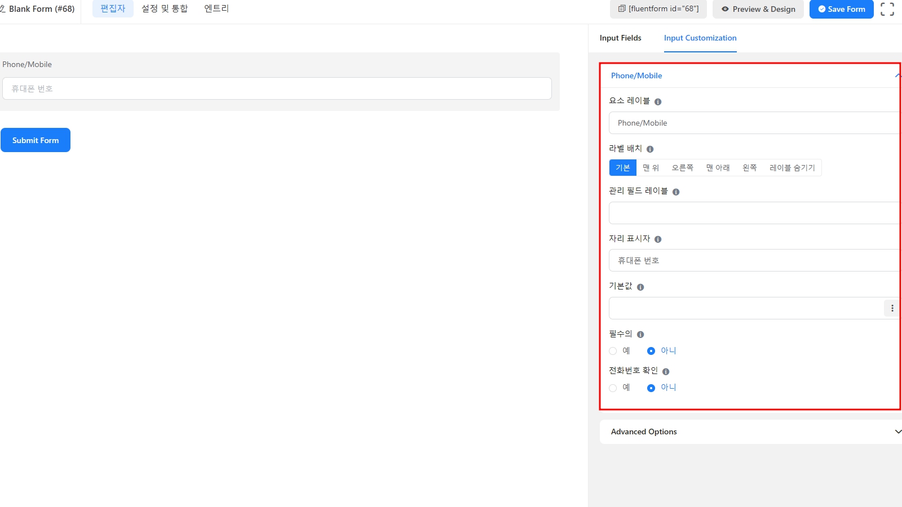Set label placement to 맨 아래

718,168
